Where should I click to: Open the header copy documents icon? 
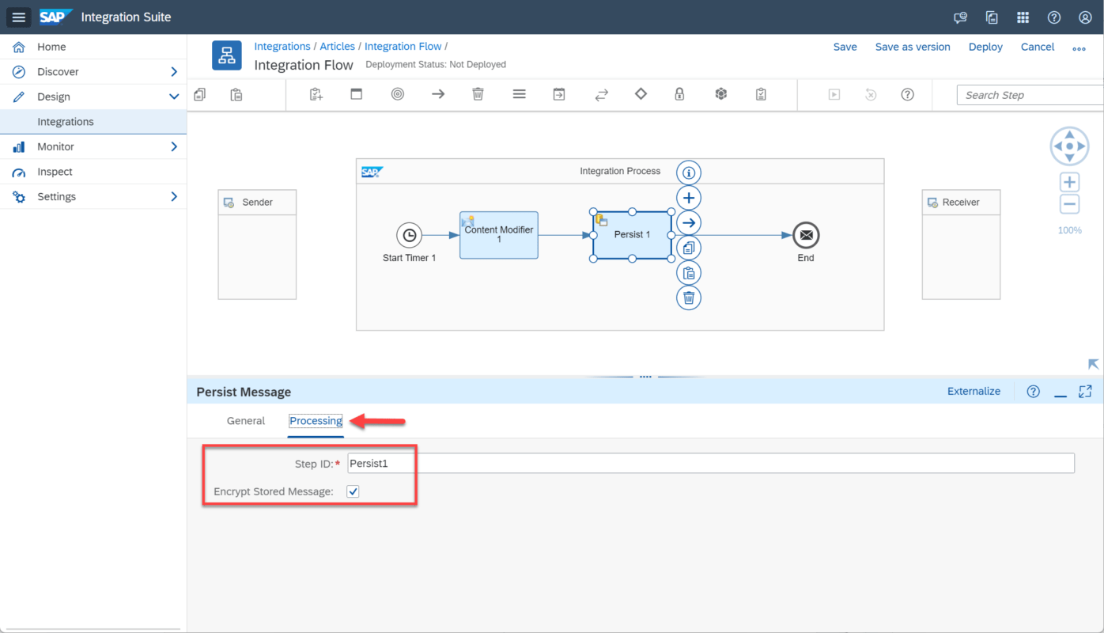[992, 17]
